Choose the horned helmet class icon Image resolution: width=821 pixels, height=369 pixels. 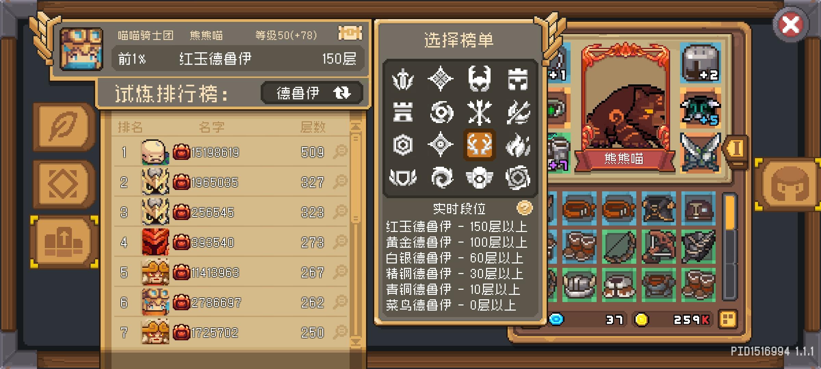(479, 79)
